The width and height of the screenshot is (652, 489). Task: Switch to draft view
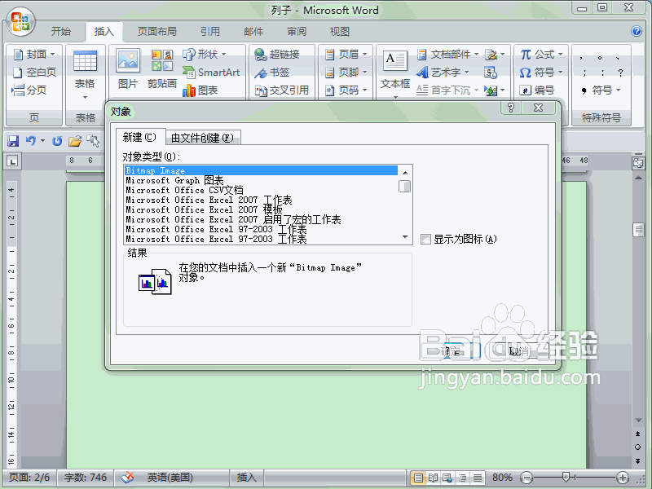click(478, 478)
